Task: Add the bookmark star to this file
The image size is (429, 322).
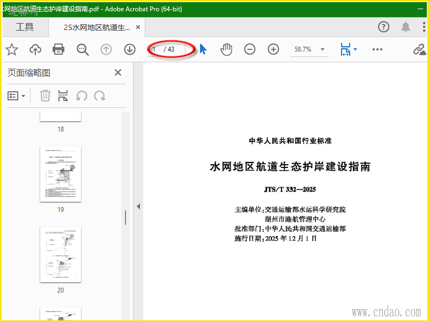Action: tap(12, 49)
